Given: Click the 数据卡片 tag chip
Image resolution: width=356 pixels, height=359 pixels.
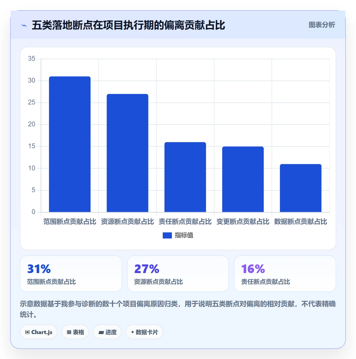Looking at the screenshot, I should click(144, 332).
